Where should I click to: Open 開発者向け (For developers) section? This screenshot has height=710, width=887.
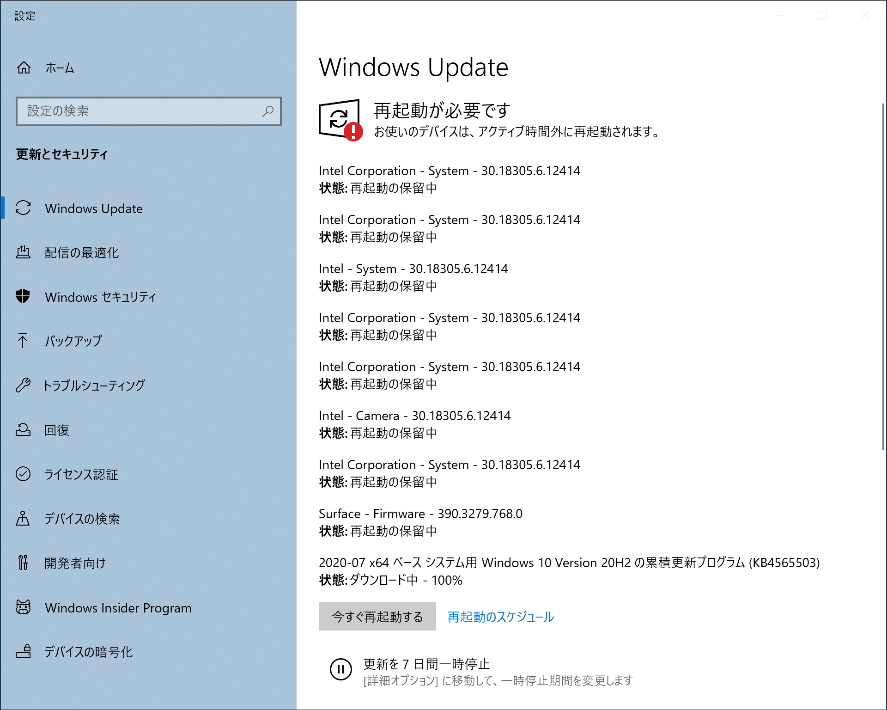point(74,563)
